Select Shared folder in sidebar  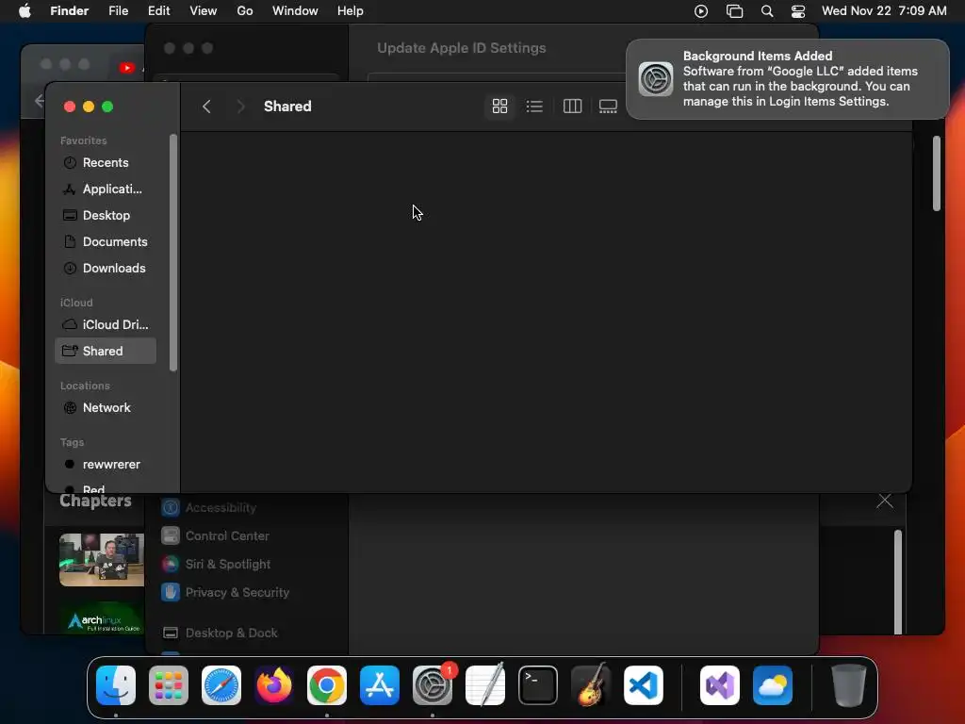click(106, 351)
